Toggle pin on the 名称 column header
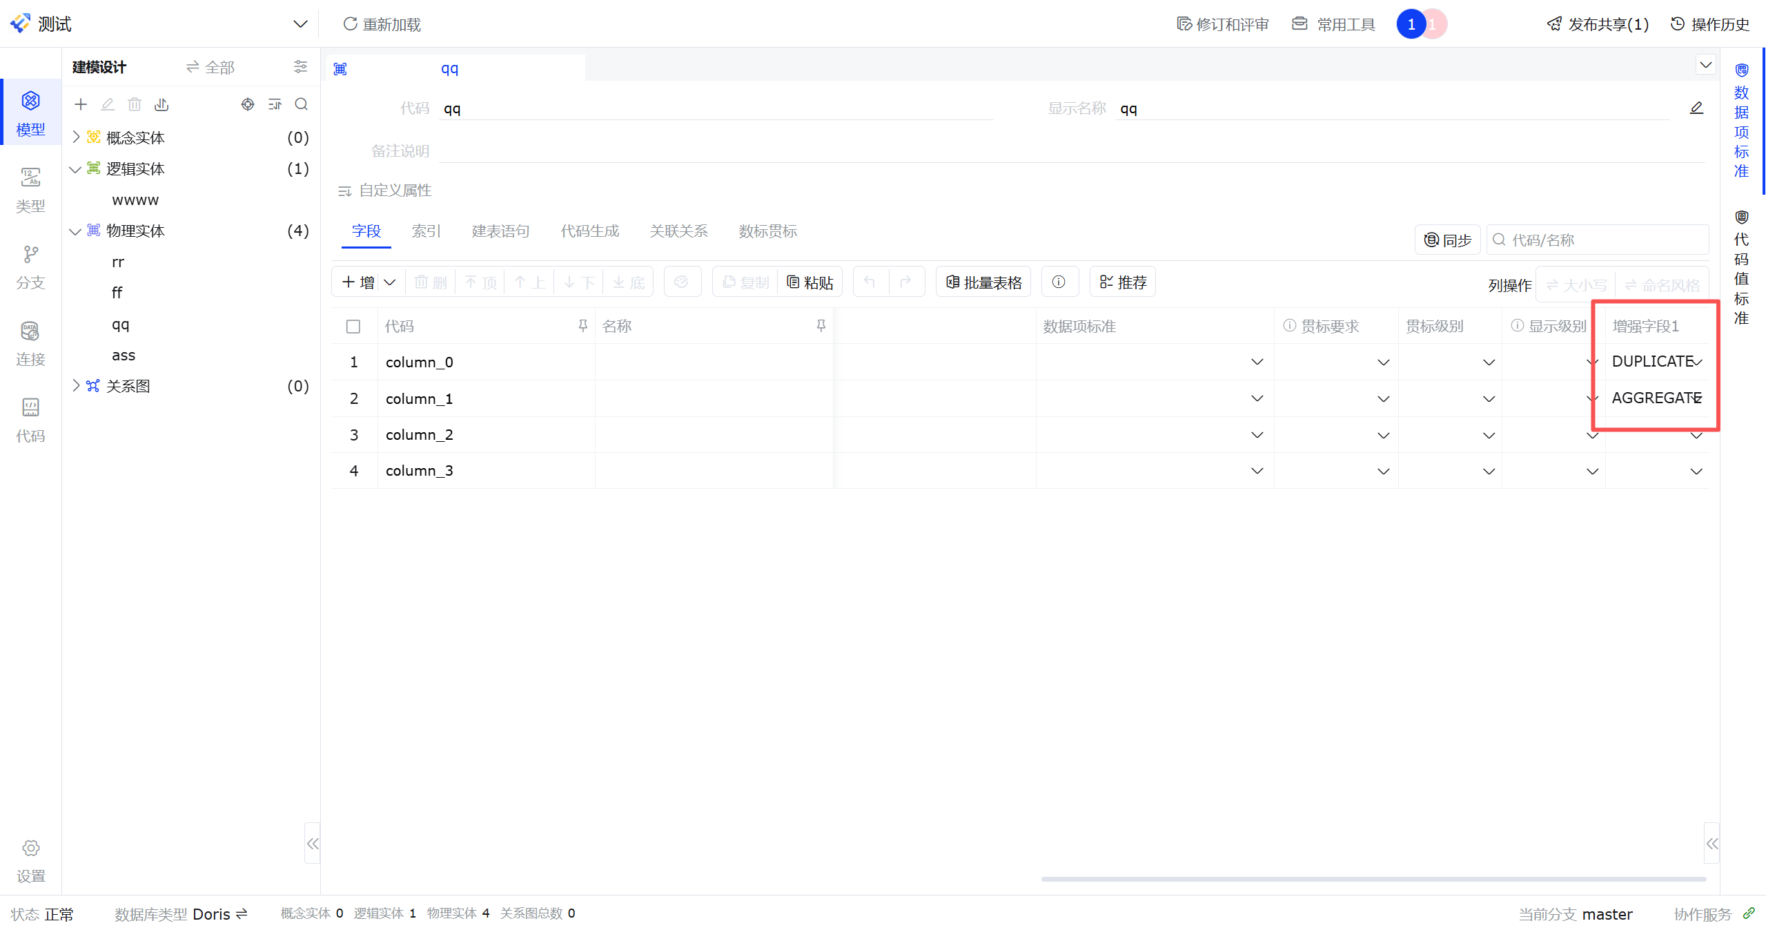Image resolution: width=1766 pixels, height=930 pixels. click(821, 326)
